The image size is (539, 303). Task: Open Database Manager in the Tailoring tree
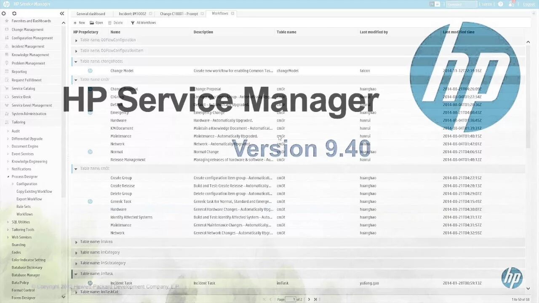[x=26, y=275]
